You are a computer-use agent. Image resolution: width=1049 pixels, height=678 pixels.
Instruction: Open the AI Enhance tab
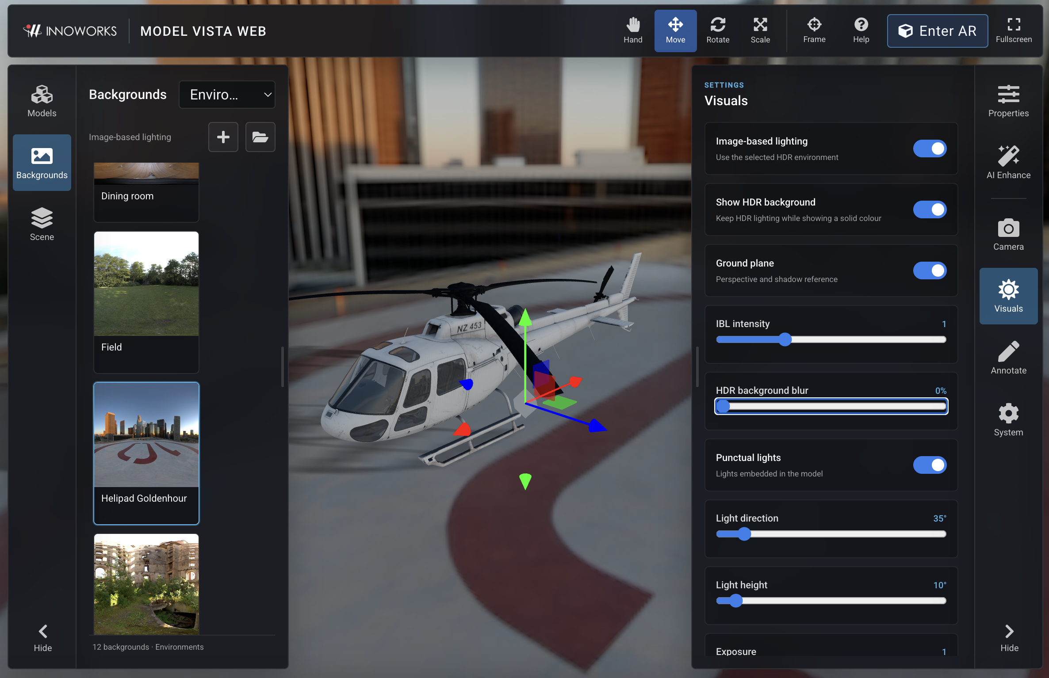pyautogui.click(x=1008, y=163)
